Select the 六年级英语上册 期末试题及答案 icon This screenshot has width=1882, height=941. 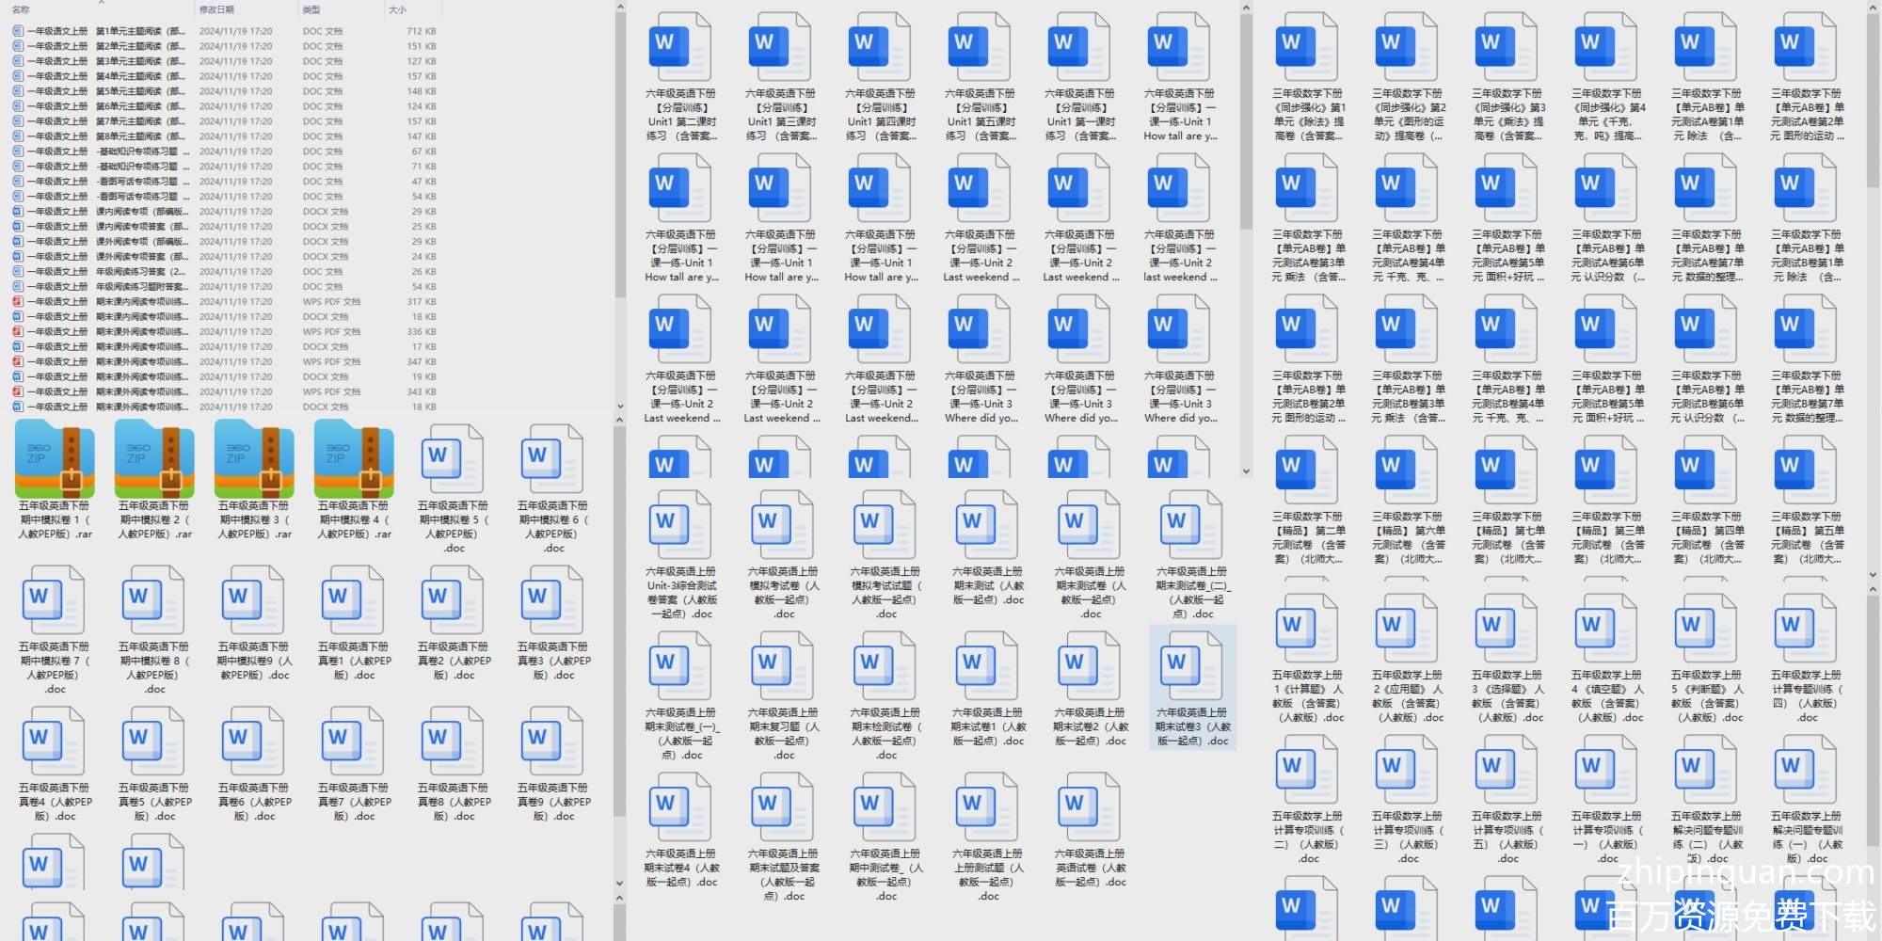pyautogui.click(x=784, y=808)
